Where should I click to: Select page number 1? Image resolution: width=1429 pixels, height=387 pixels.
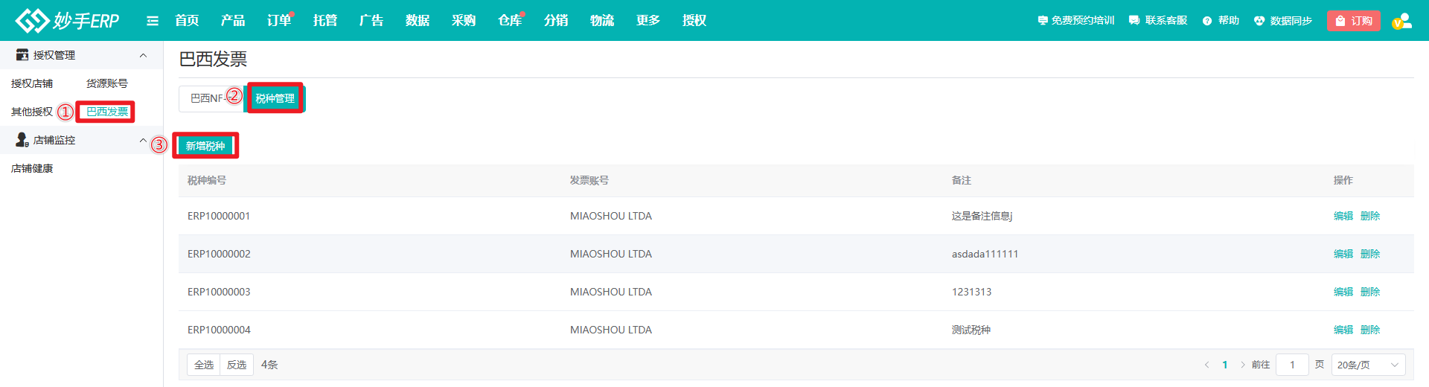[1225, 365]
